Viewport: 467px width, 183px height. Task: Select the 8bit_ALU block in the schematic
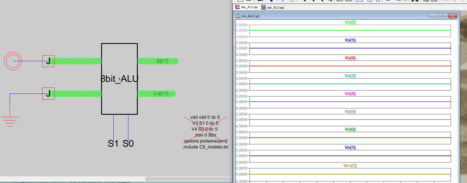[x=119, y=79]
